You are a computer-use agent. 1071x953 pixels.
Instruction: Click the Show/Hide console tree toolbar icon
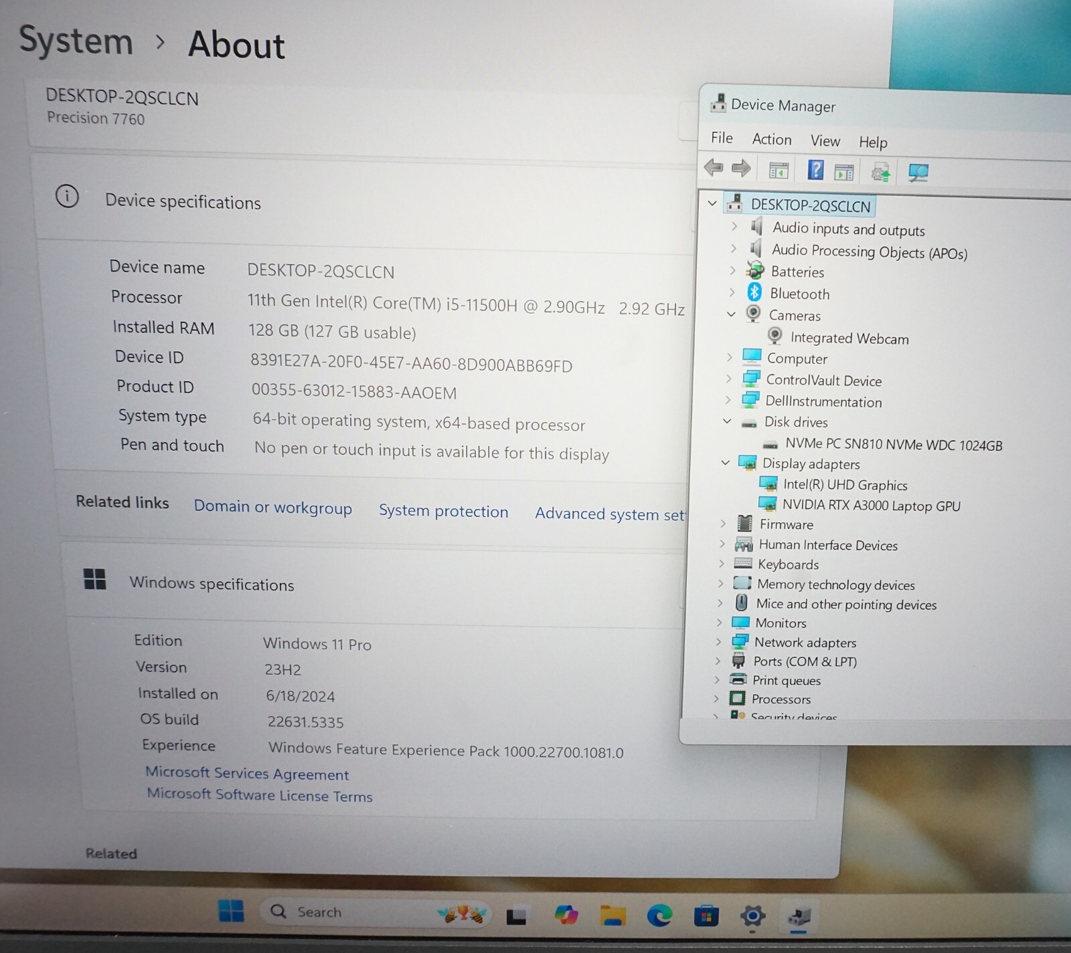click(778, 171)
